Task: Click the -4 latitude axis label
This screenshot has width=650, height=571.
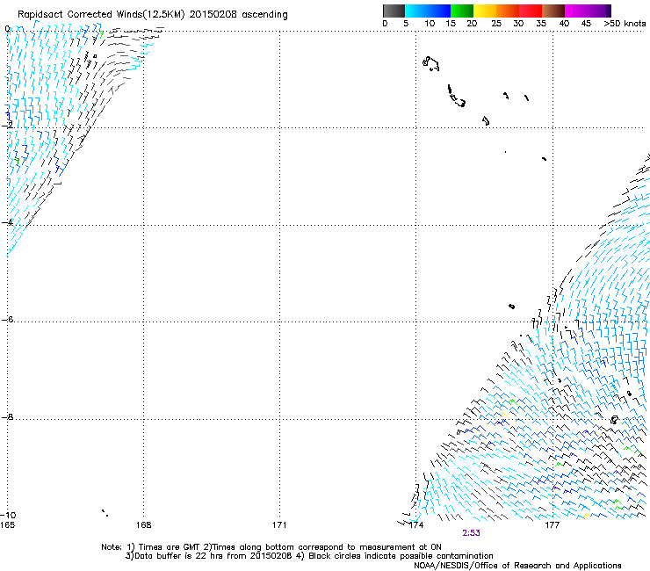Action: point(7,222)
